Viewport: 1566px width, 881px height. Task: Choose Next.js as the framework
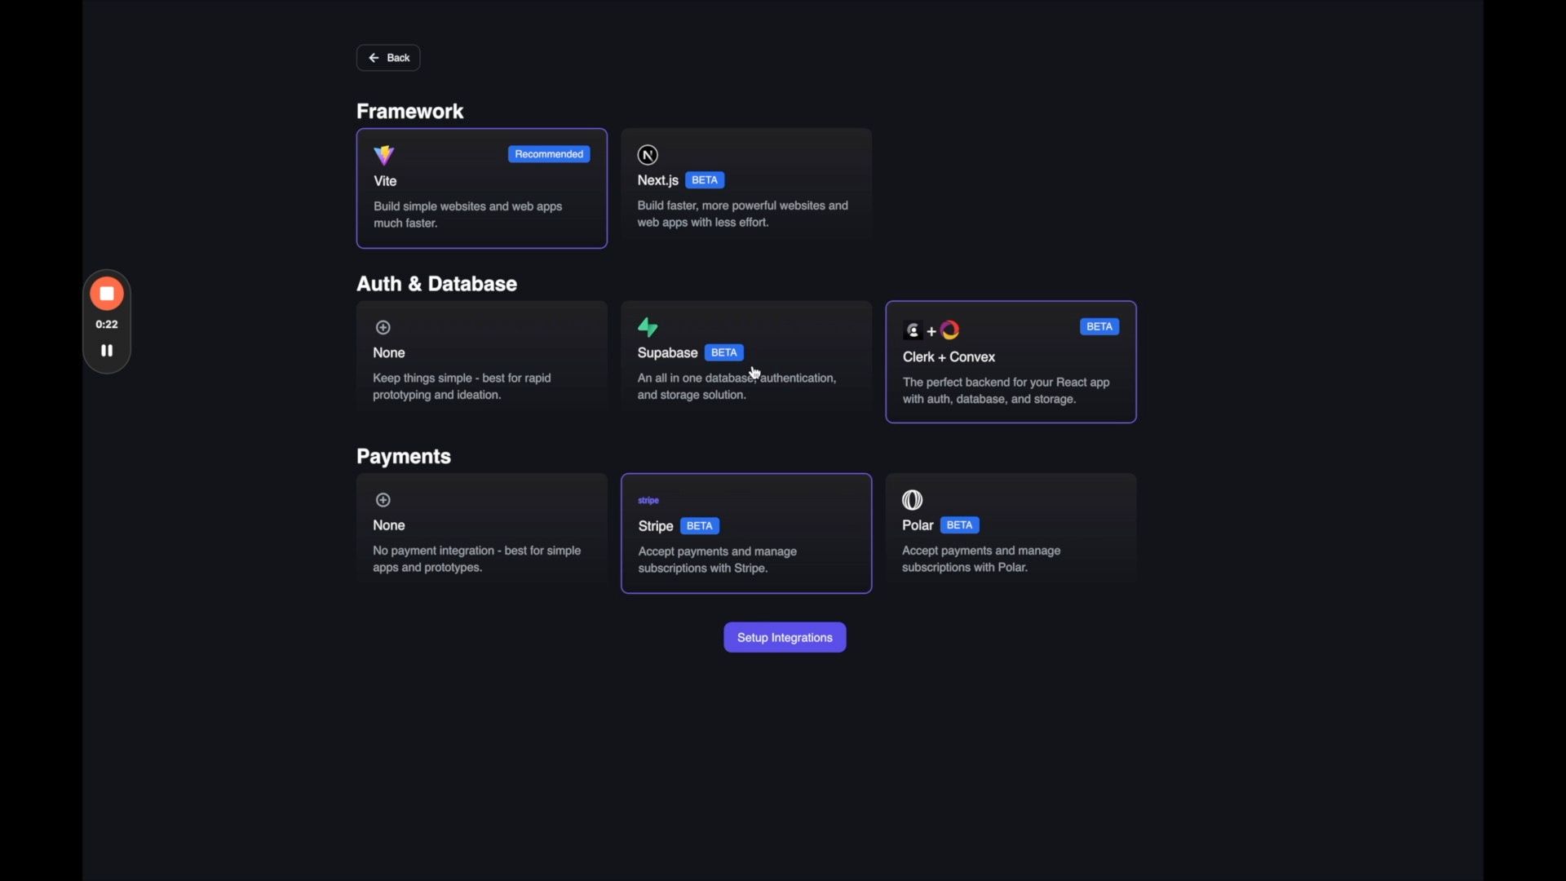746,188
